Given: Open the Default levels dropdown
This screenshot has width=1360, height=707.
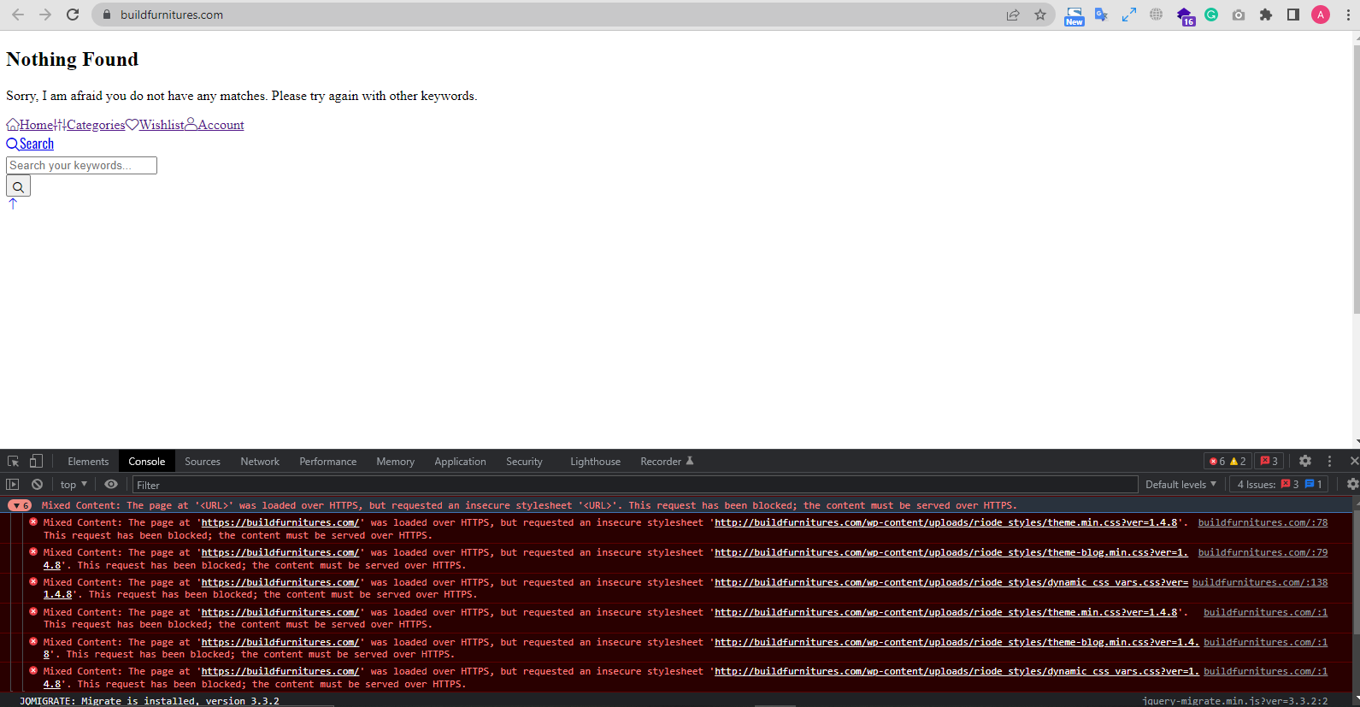Looking at the screenshot, I should point(1180,484).
